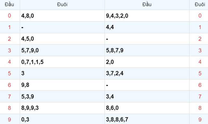The image size is (208, 124).
Task: Click the cell showing 4,4
Action: (147, 27)
